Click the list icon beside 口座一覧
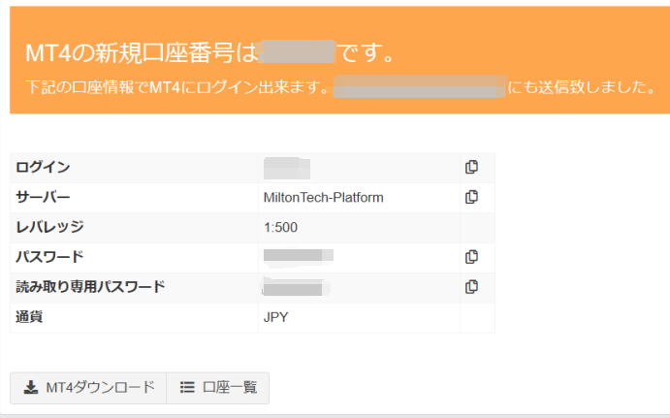This screenshot has width=670, height=418. tap(187, 387)
